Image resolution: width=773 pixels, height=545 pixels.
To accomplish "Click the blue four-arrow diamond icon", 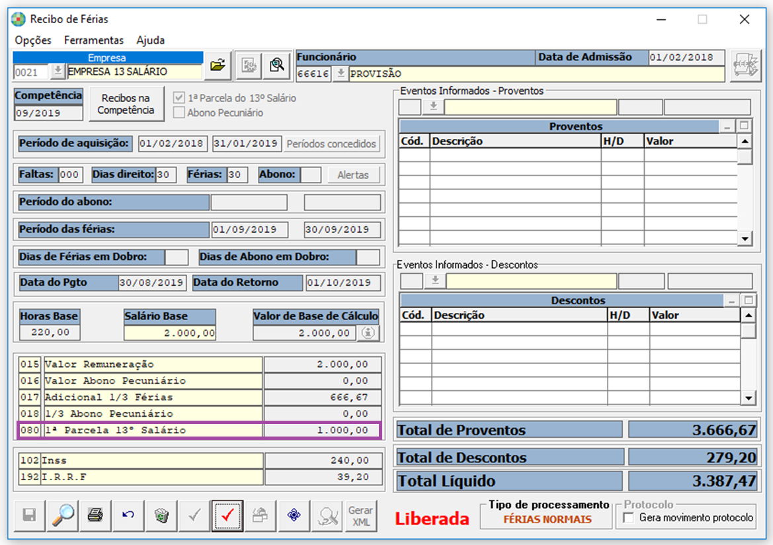I will click(294, 516).
